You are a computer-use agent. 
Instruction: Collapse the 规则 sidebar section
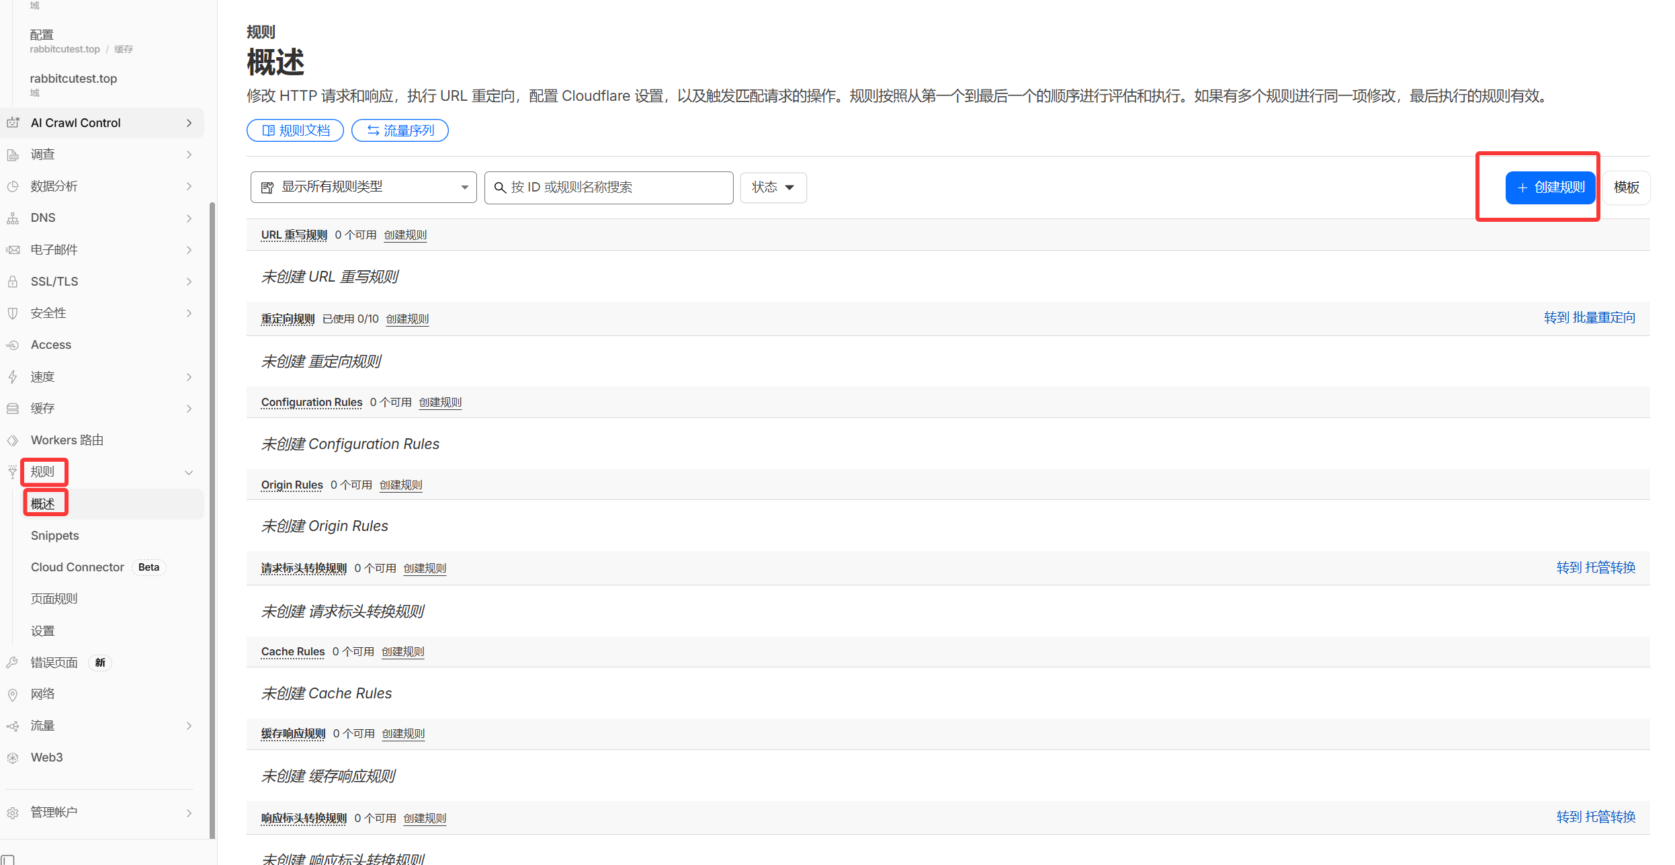coord(189,472)
